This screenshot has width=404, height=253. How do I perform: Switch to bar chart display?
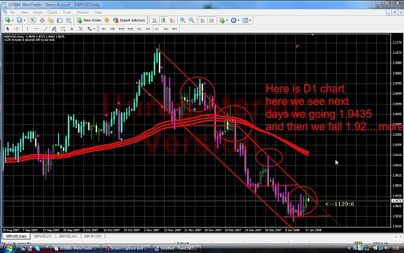pos(154,20)
